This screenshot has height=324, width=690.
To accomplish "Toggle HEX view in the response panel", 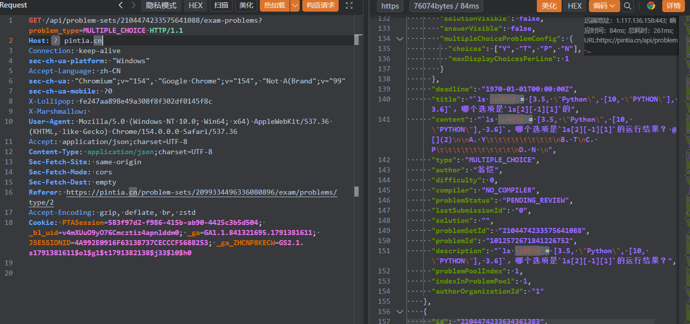I will tap(575, 6).
